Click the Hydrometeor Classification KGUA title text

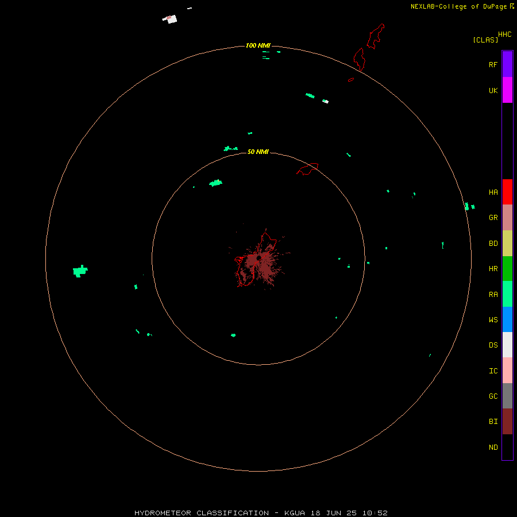[261, 513]
